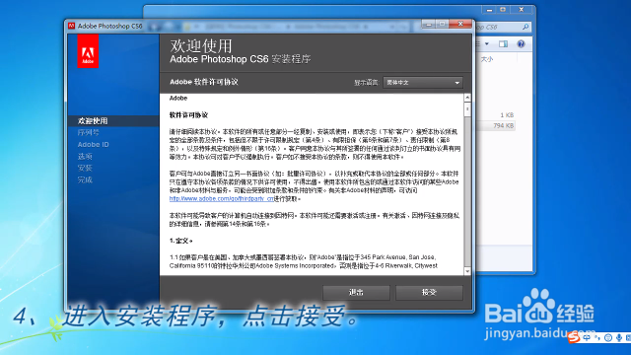Click the help question mark icon in Explorer window
631x355 pixels.
coord(521,43)
